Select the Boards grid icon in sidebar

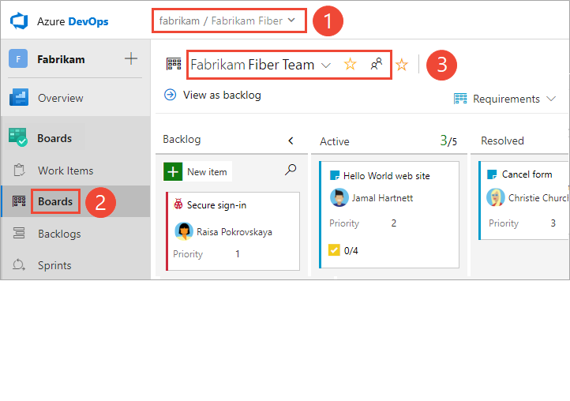19,201
